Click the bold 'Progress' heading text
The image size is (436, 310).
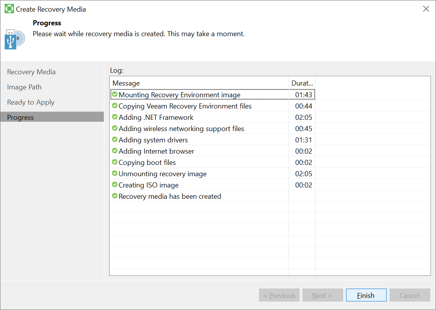[x=47, y=23]
